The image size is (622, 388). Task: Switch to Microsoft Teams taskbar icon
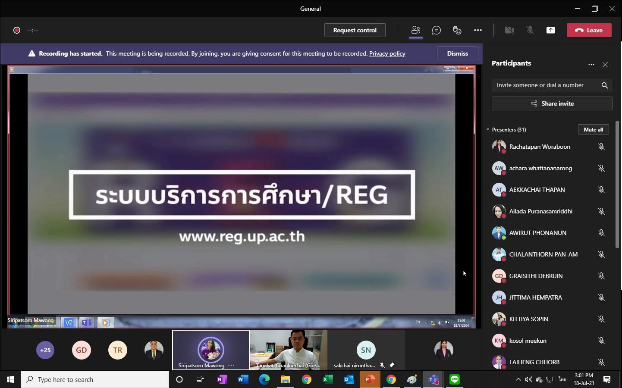pyautogui.click(x=434, y=379)
